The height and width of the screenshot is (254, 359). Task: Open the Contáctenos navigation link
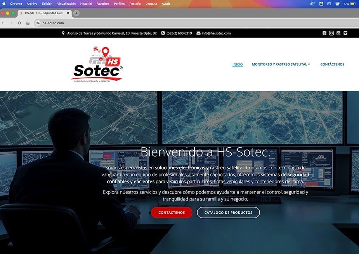332,64
